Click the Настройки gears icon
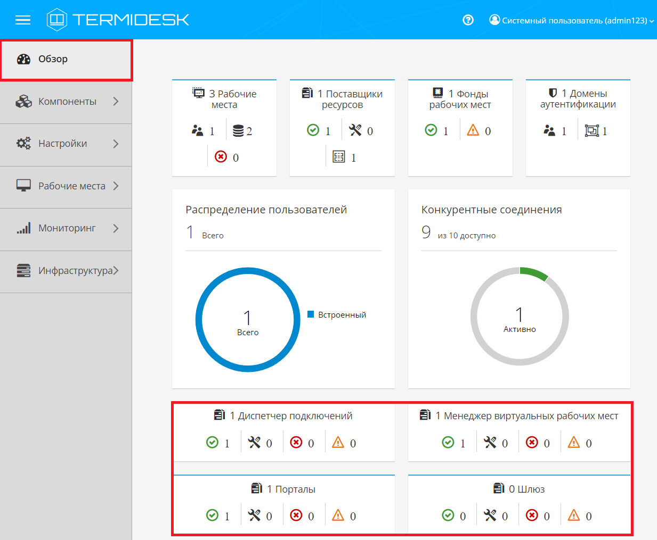This screenshot has width=657, height=540. click(x=23, y=144)
